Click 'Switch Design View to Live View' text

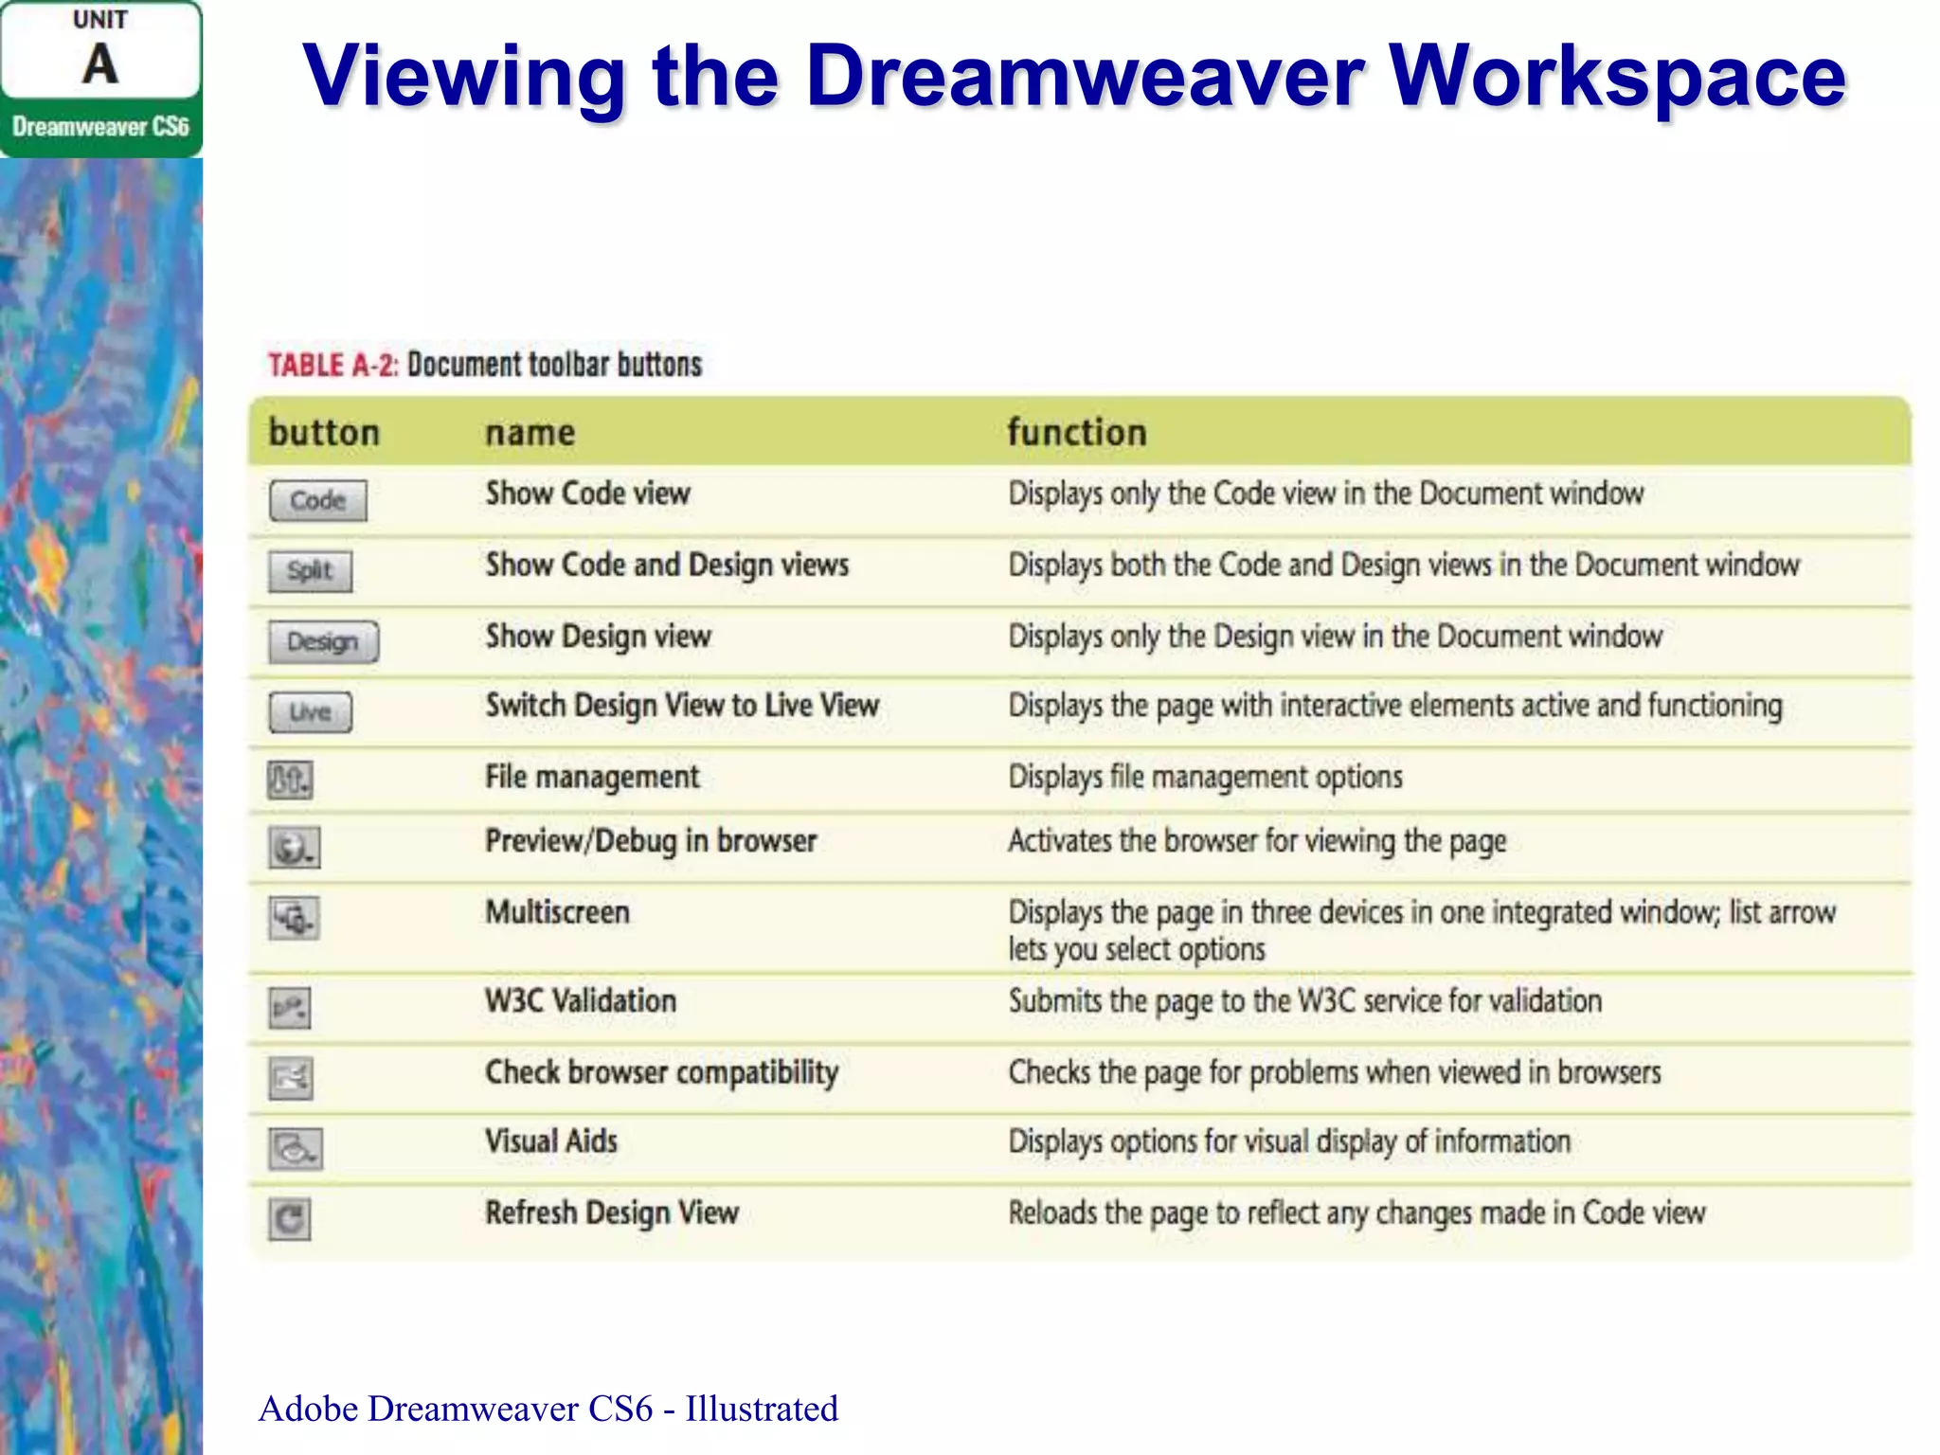click(683, 706)
